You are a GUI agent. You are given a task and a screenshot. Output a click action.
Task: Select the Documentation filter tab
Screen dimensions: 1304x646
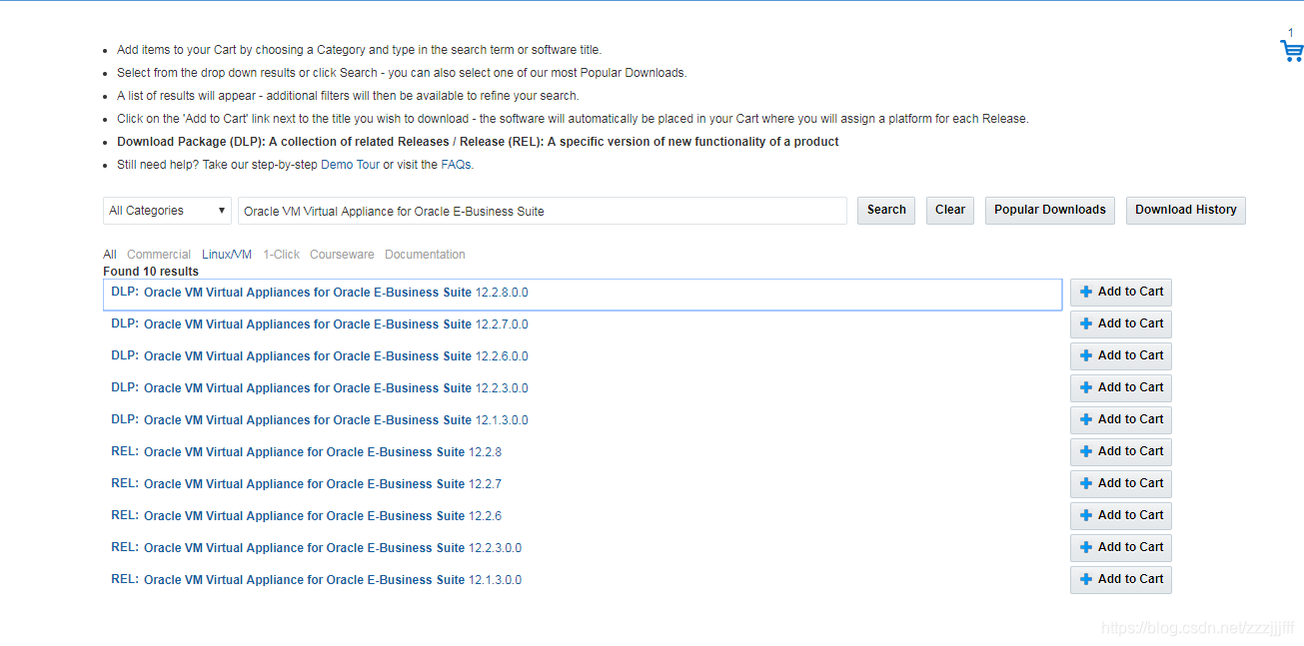425,255
